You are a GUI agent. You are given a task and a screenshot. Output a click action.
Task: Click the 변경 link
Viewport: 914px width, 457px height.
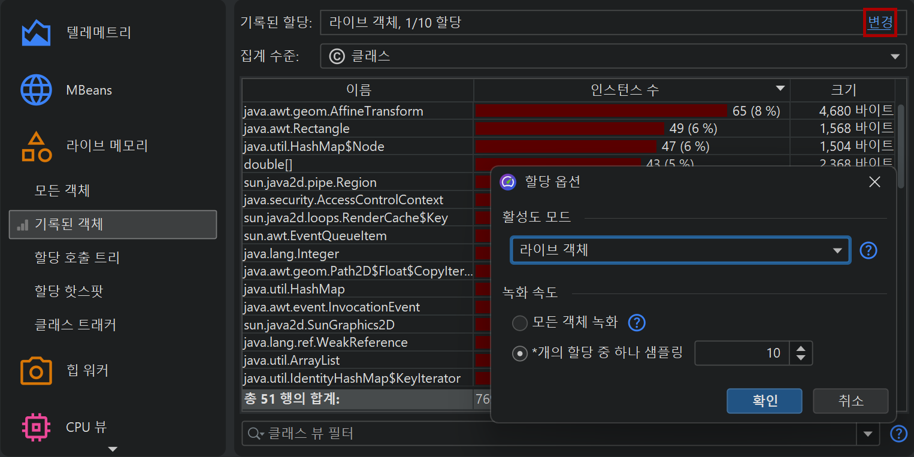(880, 23)
